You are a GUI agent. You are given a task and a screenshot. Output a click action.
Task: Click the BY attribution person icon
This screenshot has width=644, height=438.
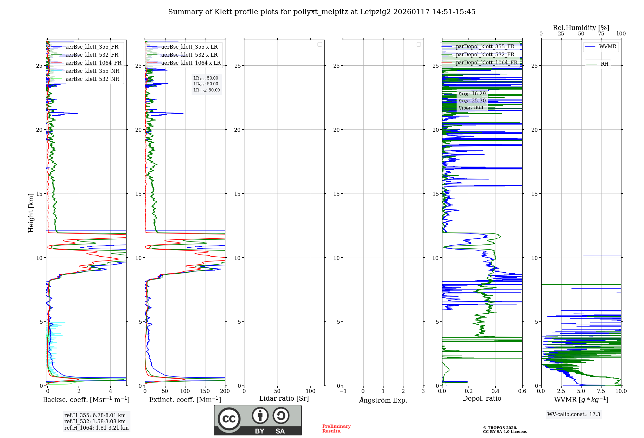click(260, 415)
